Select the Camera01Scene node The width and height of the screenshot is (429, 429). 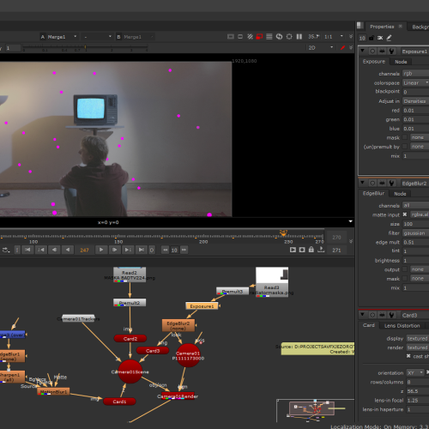tap(130, 372)
